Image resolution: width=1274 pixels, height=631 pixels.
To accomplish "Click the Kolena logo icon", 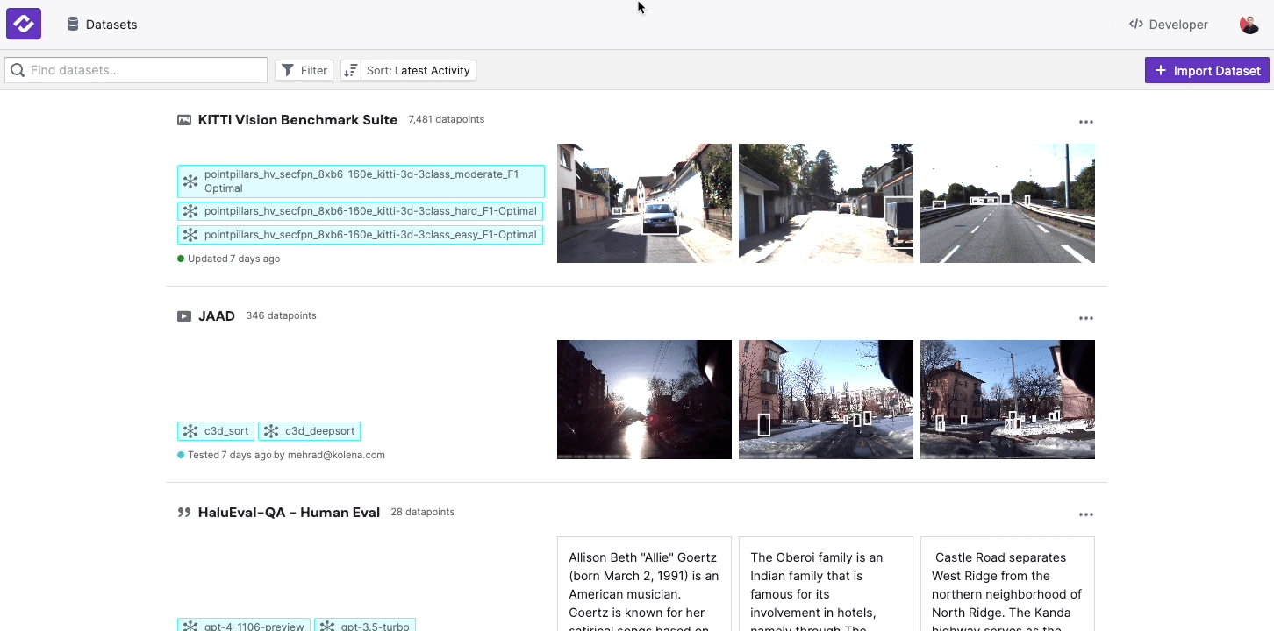I will 23,24.
